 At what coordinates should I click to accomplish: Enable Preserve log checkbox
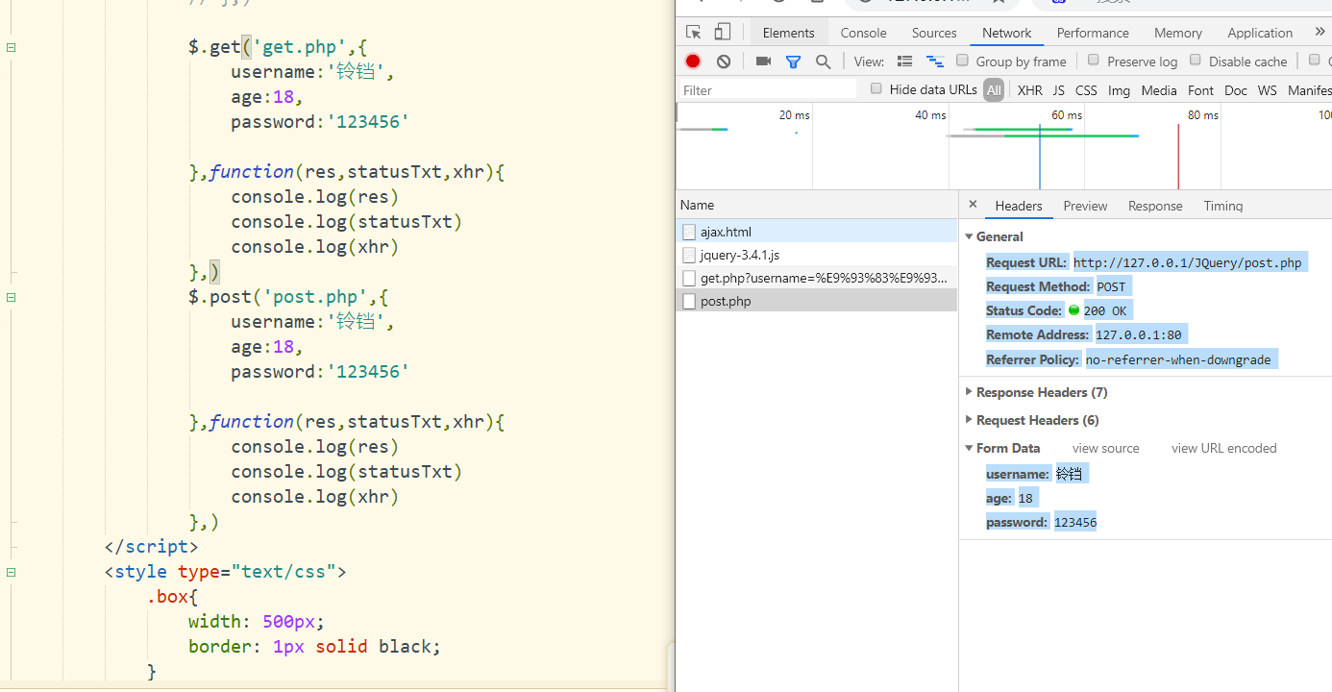click(1094, 61)
